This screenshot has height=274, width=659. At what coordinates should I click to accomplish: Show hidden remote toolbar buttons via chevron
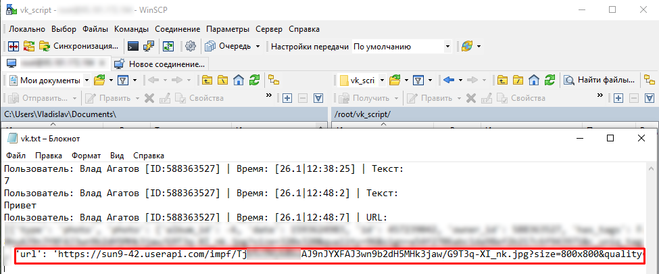coord(600,96)
